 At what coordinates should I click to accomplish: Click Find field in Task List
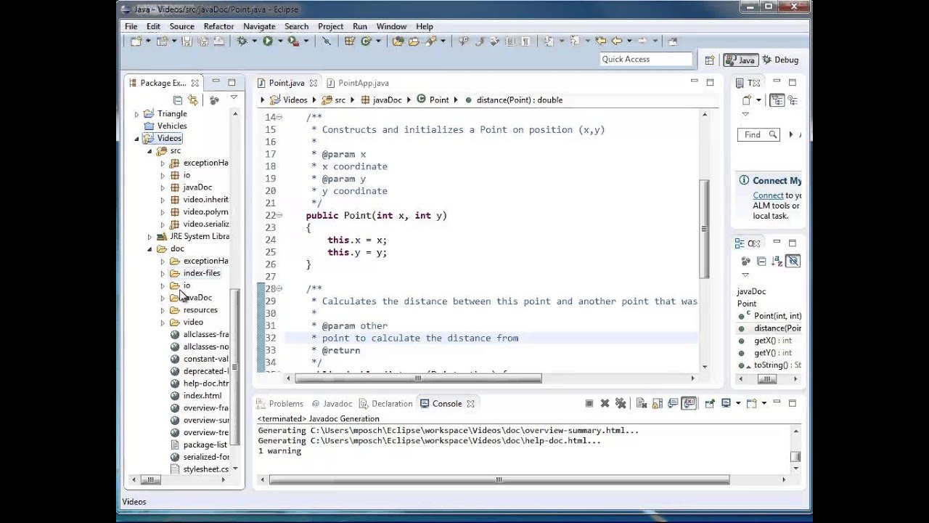point(758,134)
